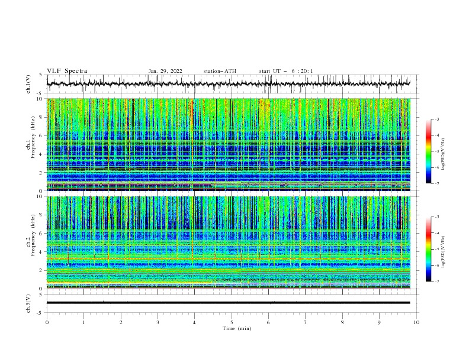469x362 pixels.
Task: Click the 'VLF Spectra' plot title
Action: 67,71
